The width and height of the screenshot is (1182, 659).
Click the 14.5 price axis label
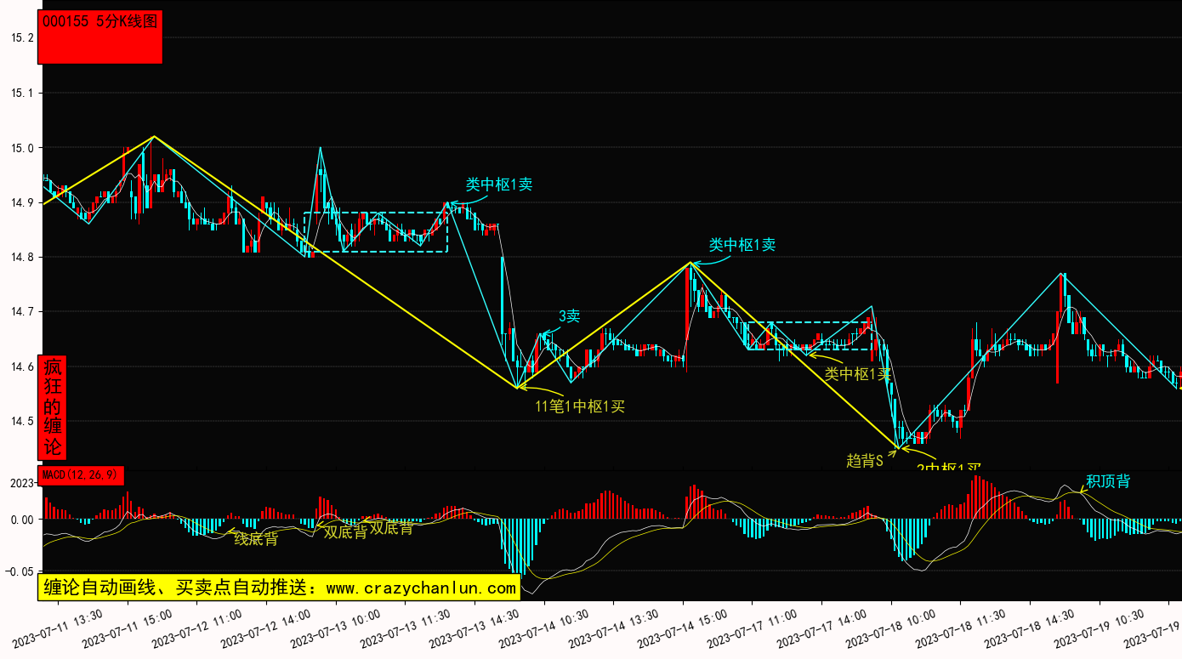(x=22, y=422)
